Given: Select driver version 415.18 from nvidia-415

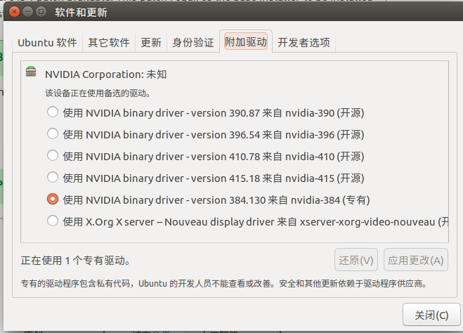Looking at the screenshot, I should tap(53, 178).
